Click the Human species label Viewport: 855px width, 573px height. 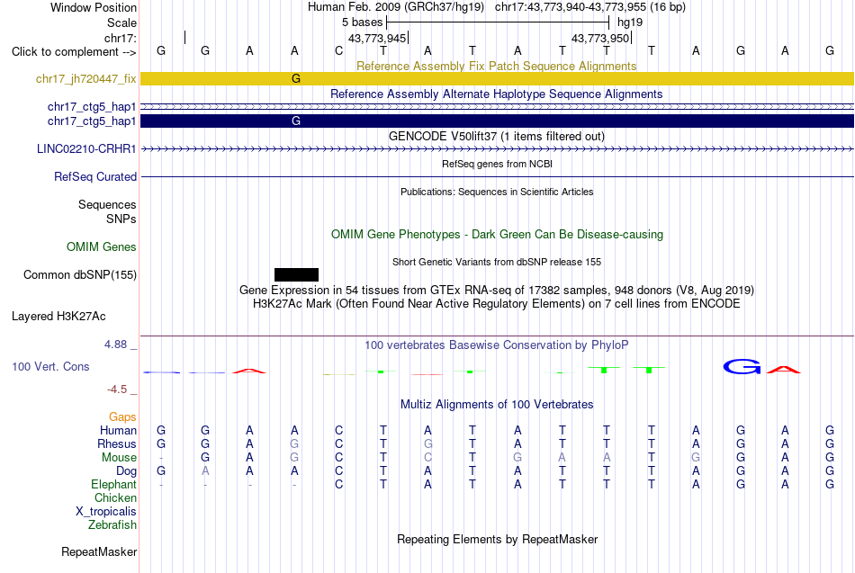(x=118, y=431)
